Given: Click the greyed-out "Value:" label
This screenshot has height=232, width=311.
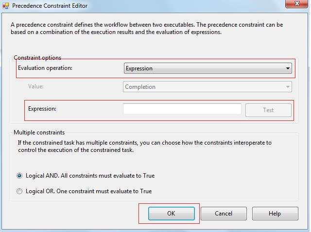Looking at the screenshot, I should pyautogui.click(x=36, y=86).
